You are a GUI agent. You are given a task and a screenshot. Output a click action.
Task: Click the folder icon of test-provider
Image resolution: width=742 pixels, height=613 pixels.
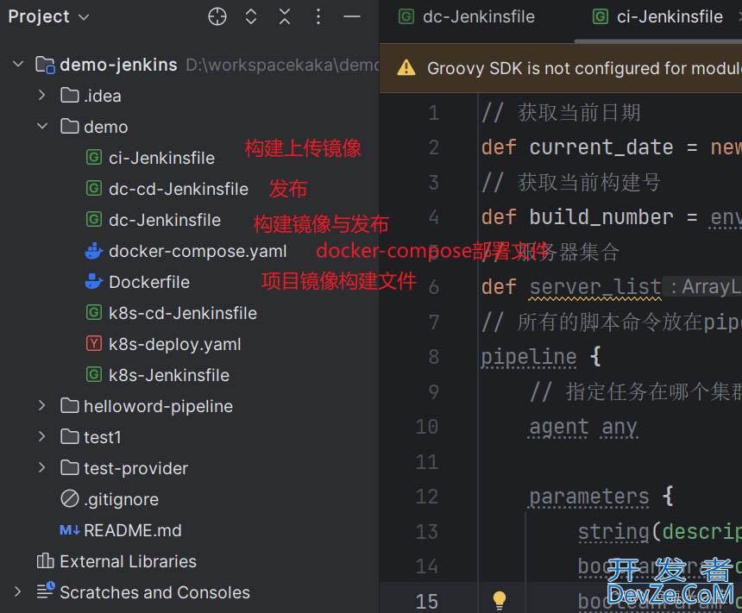click(x=70, y=467)
